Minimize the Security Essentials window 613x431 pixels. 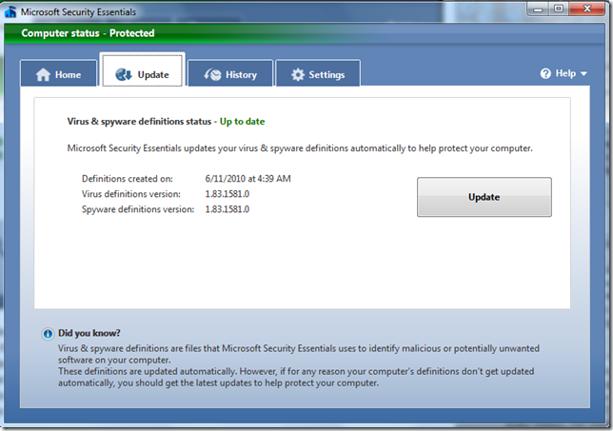[538, 9]
